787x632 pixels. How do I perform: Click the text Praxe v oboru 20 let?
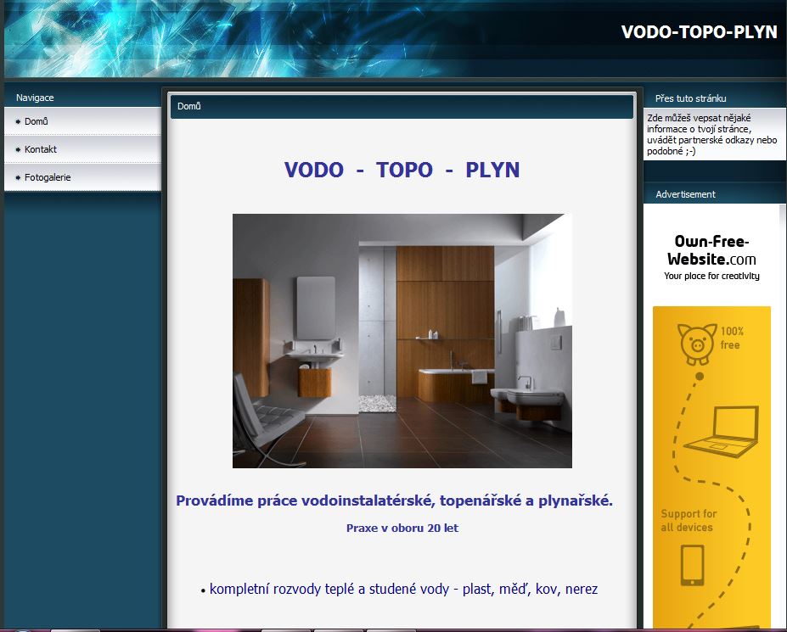click(x=402, y=528)
